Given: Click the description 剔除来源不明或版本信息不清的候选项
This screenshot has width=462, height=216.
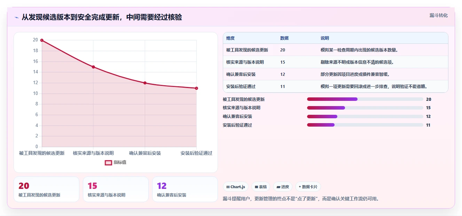Looking at the screenshot, I should click(357, 62).
